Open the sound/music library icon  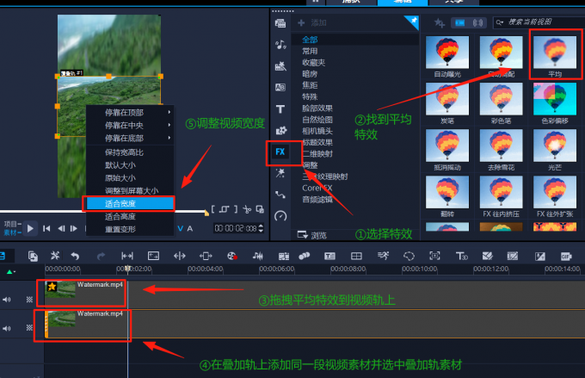[x=280, y=45]
